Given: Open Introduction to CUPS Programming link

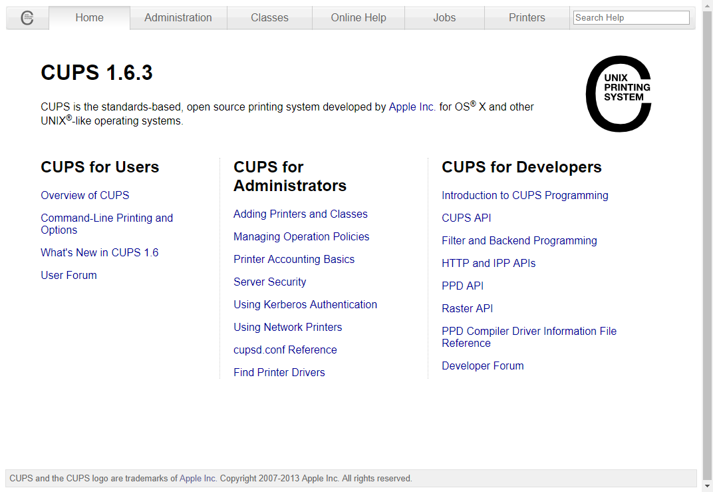Looking at the screenshot, I should pyautogui.click(x=525, y=195).
